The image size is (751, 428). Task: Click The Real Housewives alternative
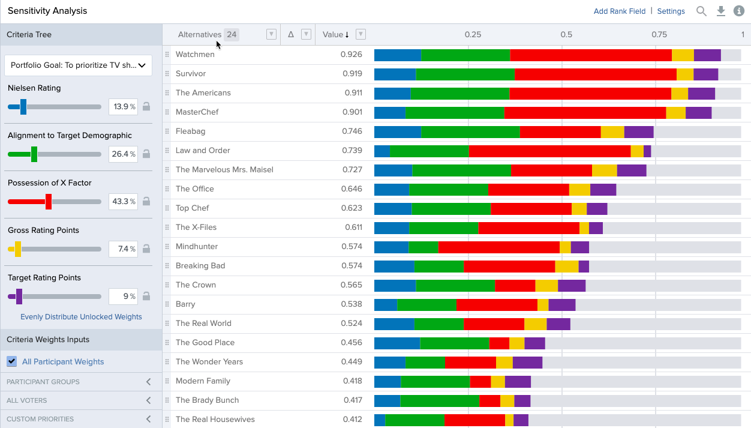tap(215, 420)
